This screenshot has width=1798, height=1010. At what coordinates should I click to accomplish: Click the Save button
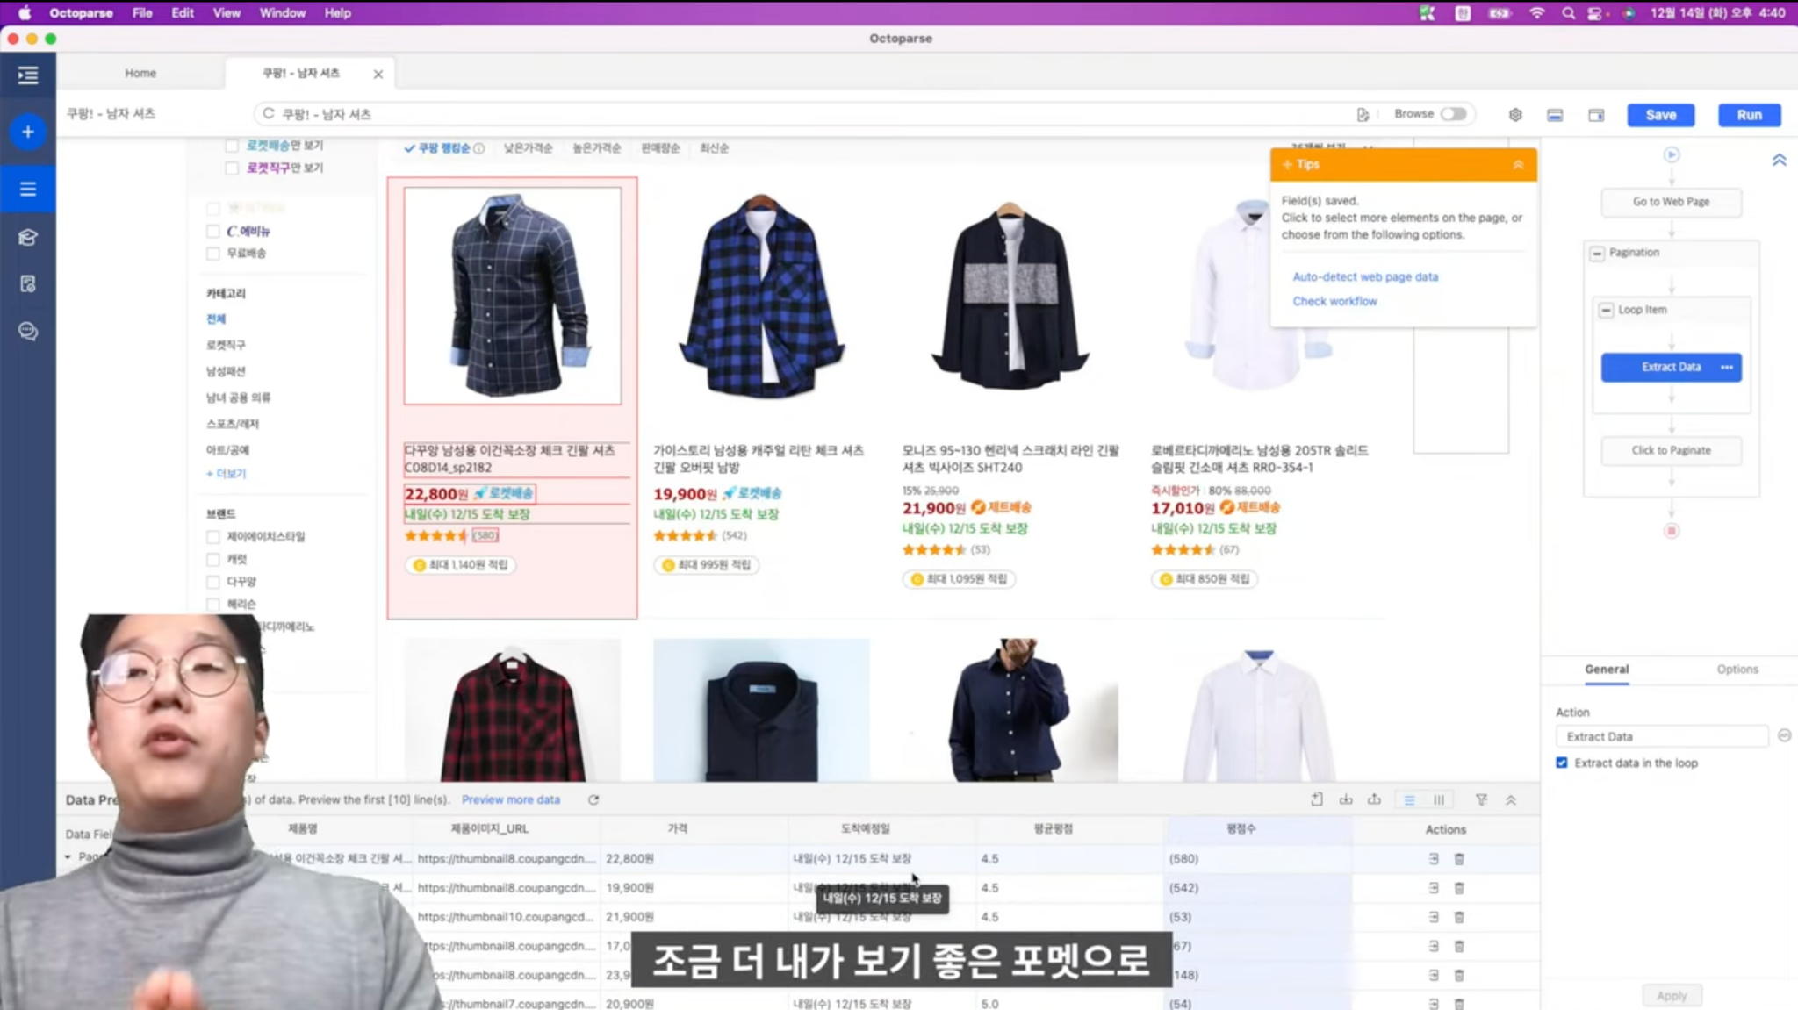(1660, 115)
